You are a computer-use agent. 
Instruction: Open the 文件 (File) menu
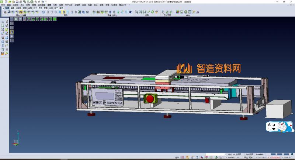coord(3,5)
